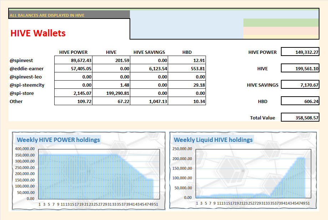Click 250,000.00 axis label on Liquid HIVE chart

tap(182, 149)
